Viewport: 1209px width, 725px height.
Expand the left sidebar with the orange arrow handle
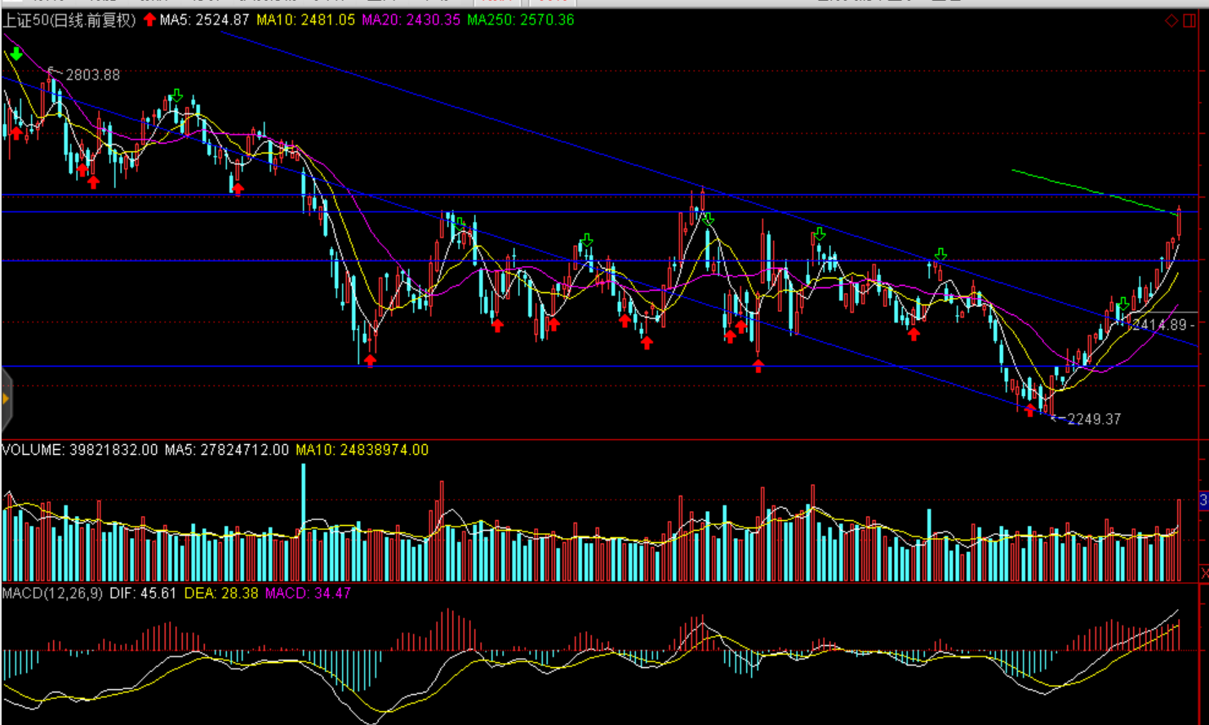[6, 399]
